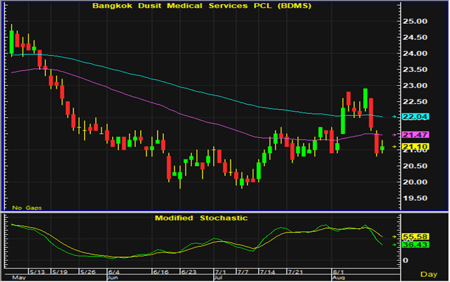Select the 7/14 date on time axis
The height and width of the screenshot is (282, 450).
pos(268,270)
